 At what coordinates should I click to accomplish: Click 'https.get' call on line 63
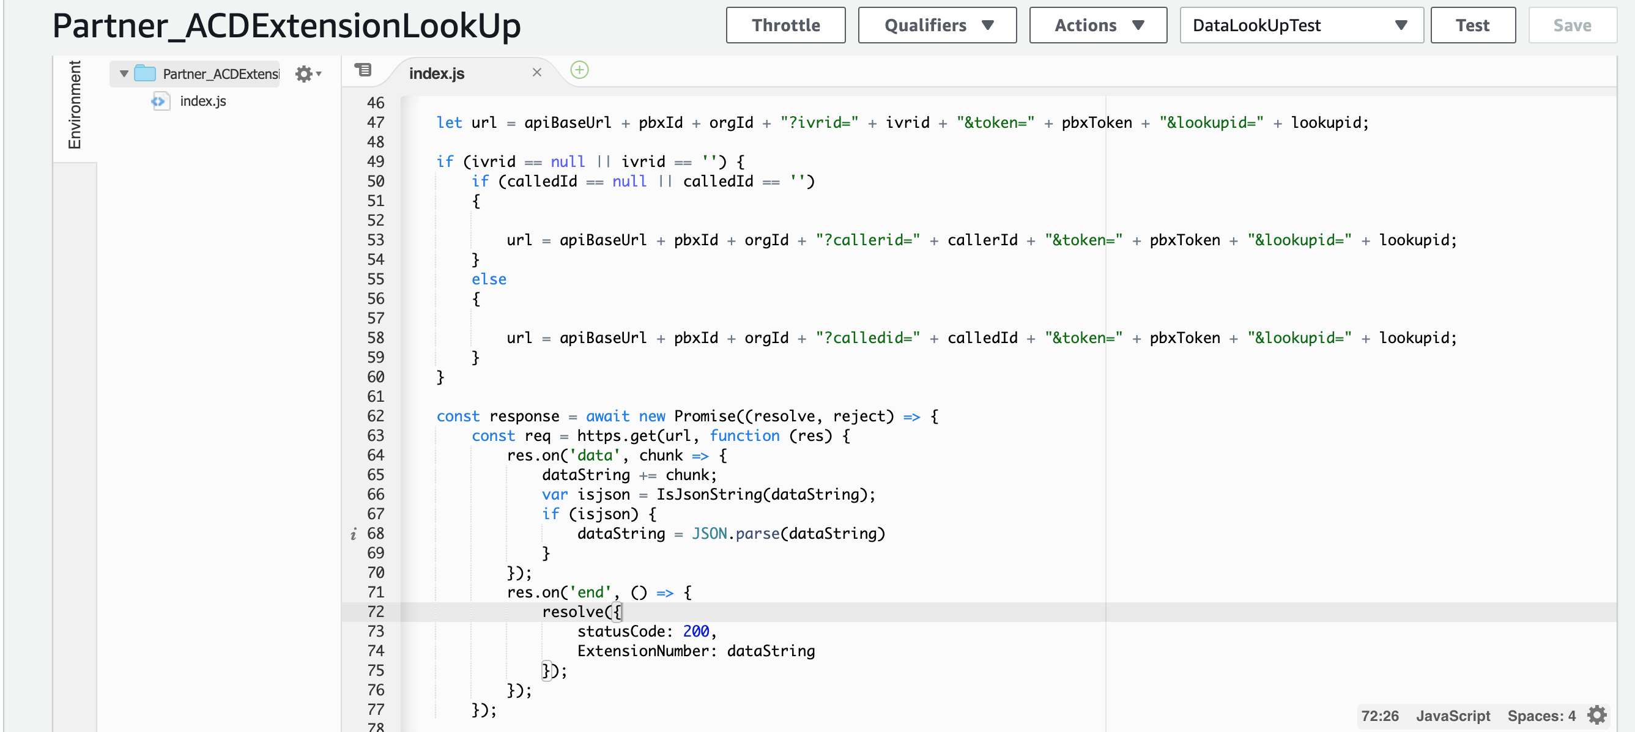point(616,436)
